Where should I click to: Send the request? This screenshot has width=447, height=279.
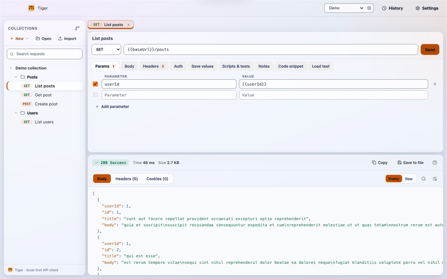coord(430,50)
